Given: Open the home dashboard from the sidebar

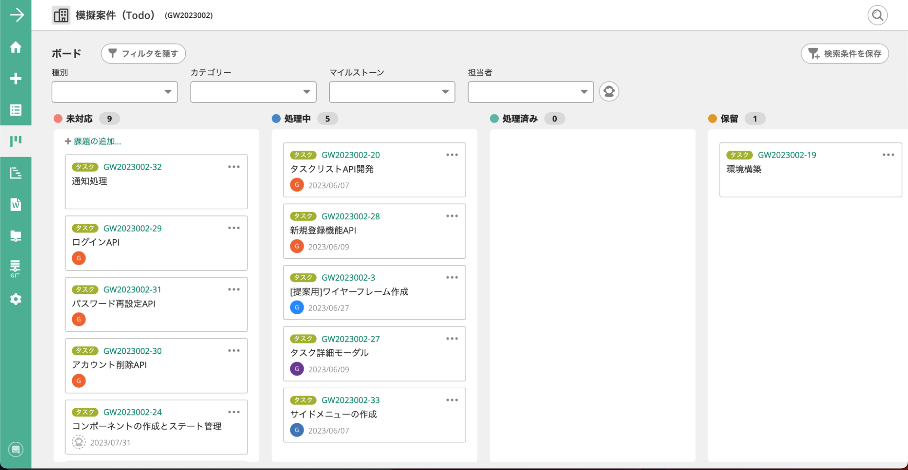Looking at the screenshot, I should 15,47.
